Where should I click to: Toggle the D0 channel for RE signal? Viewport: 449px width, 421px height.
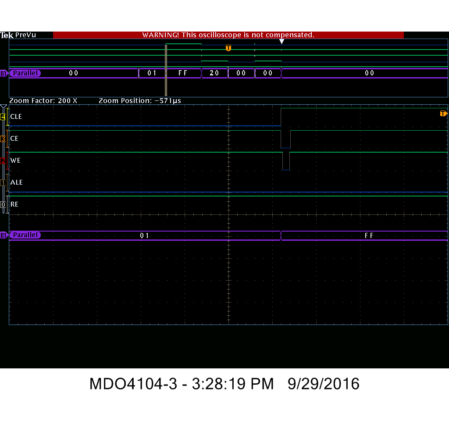coord(3,204)
